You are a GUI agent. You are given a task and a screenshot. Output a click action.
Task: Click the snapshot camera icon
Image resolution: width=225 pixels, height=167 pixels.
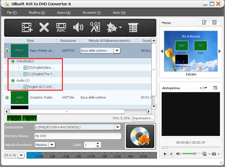214,154
